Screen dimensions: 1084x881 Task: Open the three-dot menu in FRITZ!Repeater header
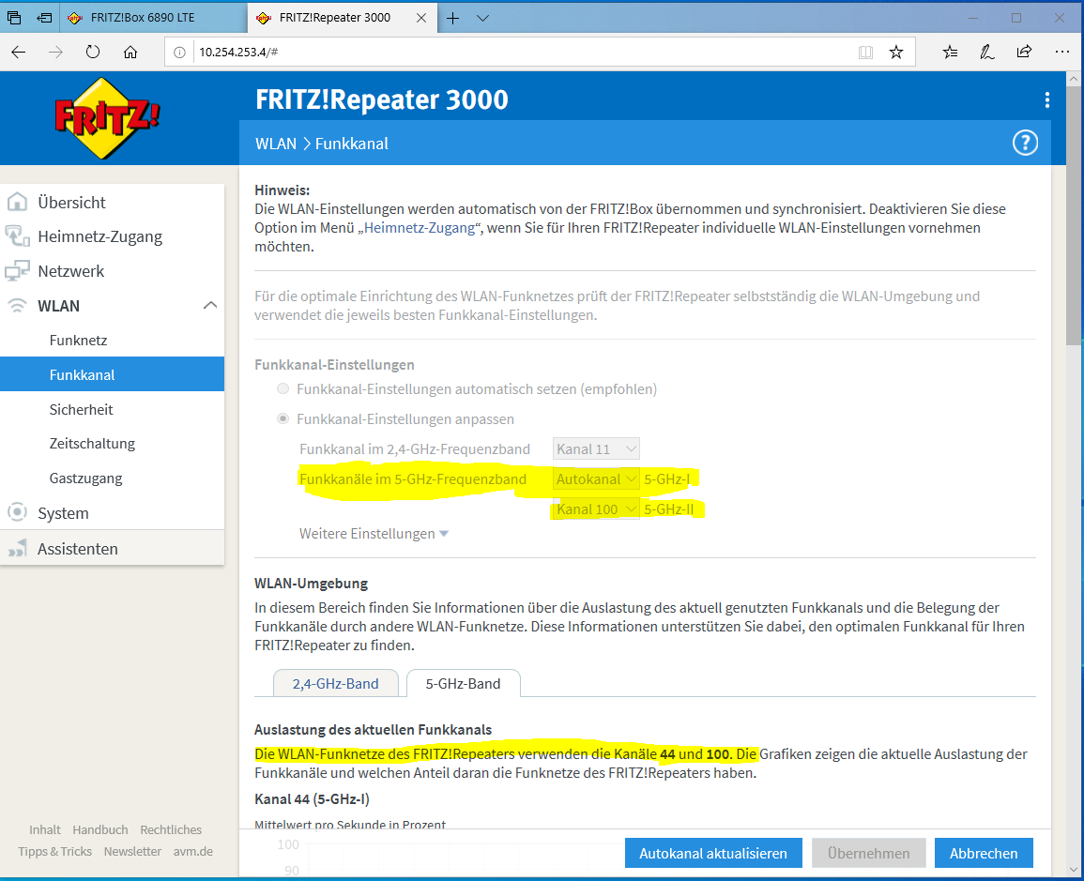pos(1046,100)
